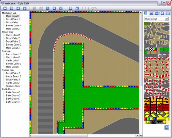The height and width of the screenshot is (138, 172).
Task: Select Mario Circuit 4 track
Action: [13, 67]
